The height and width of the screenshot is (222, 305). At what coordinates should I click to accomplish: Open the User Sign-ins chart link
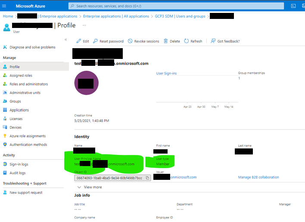click(166, 74)
